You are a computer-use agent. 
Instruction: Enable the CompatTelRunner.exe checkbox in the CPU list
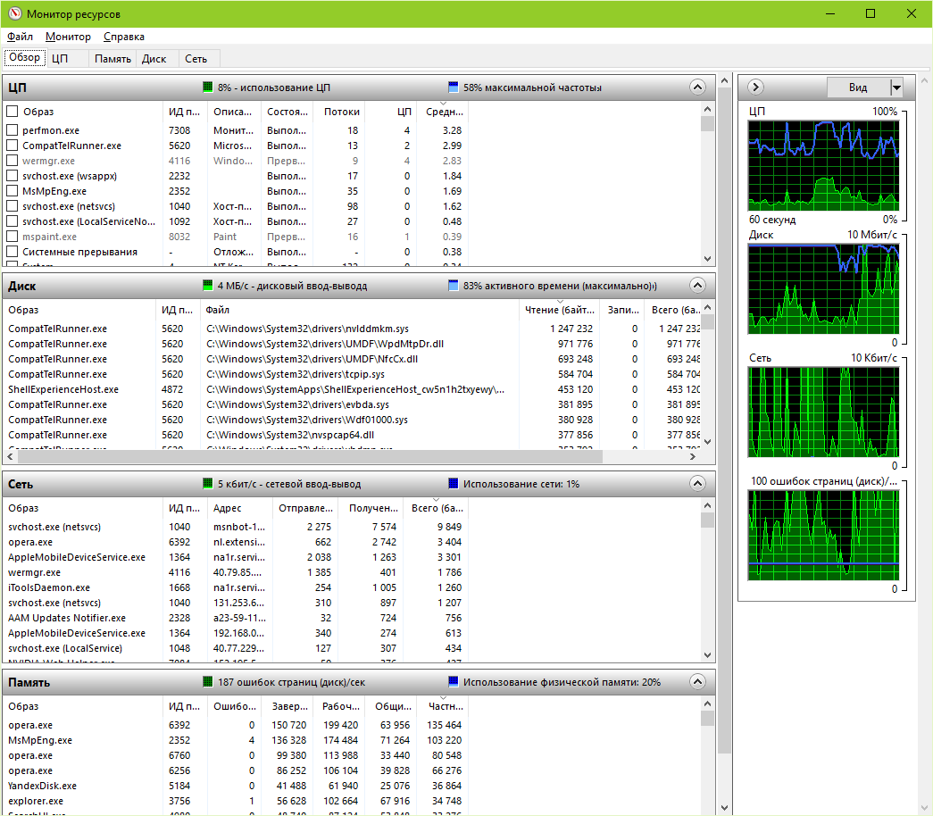(x=12, y=146)
